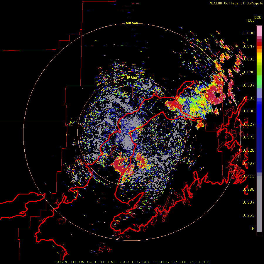264x264 pixels.
Task: Pick the bright green segment of the color bar
Action: (259, 80)
